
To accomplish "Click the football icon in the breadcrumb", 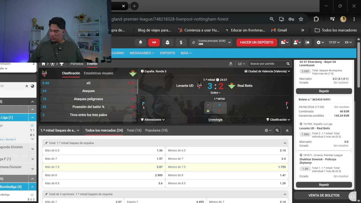I will coord(52,64).
